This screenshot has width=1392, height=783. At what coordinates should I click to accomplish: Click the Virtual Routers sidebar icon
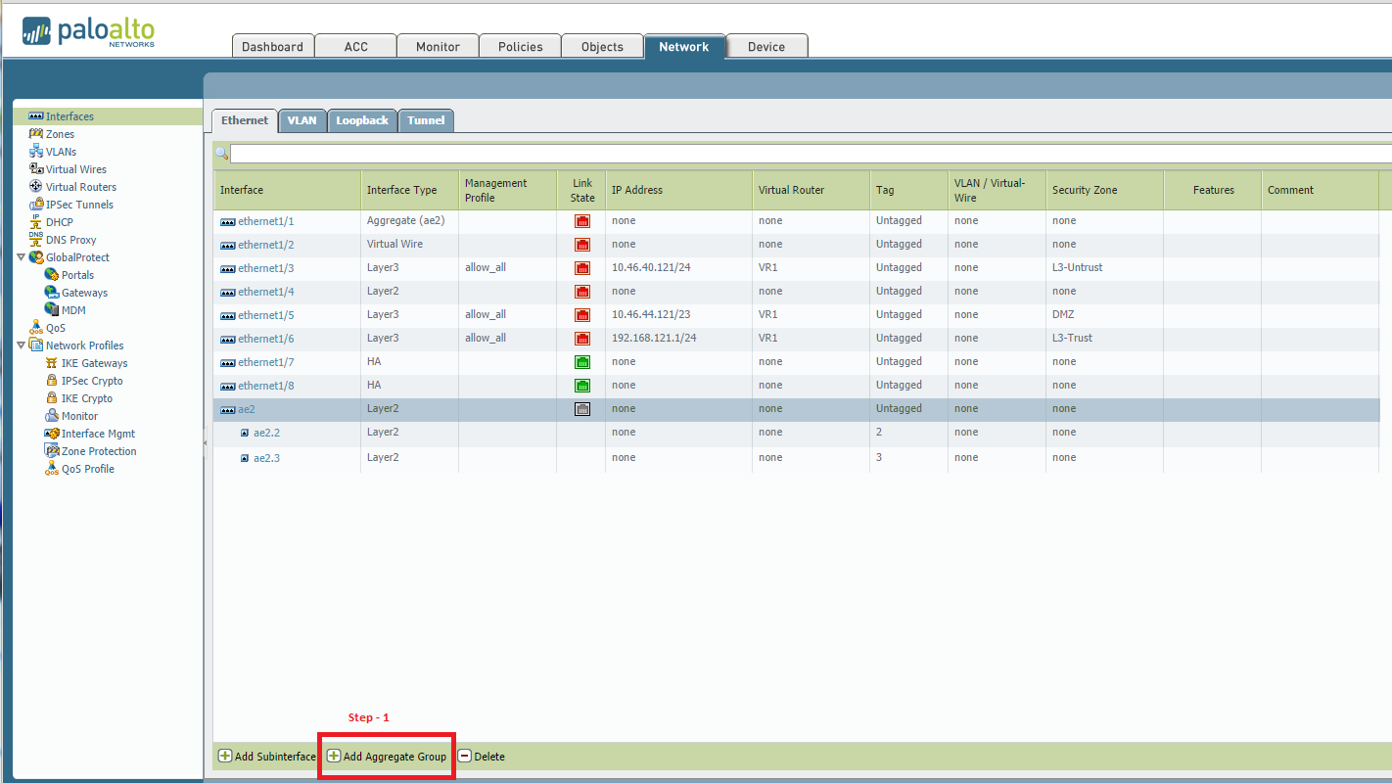(36, 187)
